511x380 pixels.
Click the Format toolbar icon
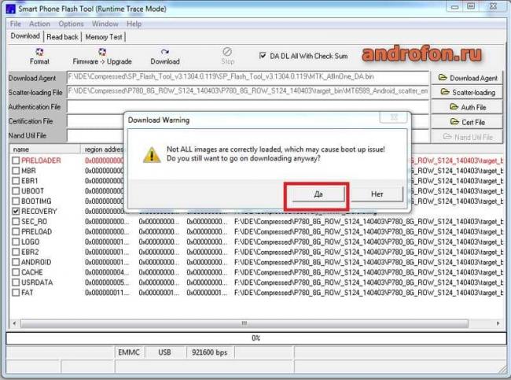coord(39,52)
